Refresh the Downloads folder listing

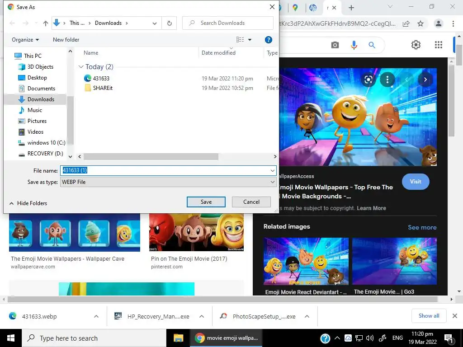(170, 23)
